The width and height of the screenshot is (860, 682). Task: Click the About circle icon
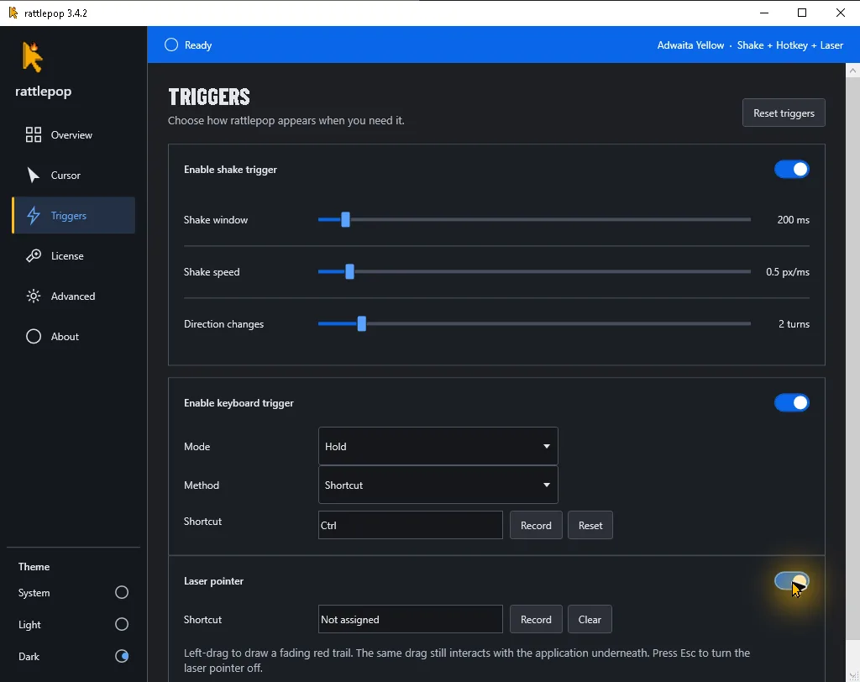[x=34, y=336]
